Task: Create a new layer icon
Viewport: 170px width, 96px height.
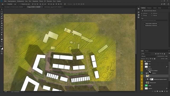Action: click(165, 91)
